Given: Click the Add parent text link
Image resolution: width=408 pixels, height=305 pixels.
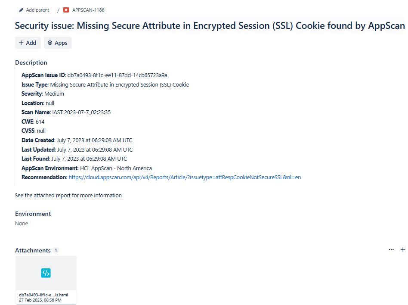Looking at the screenshot, I should pyautogui.click(x=37, y=10).
